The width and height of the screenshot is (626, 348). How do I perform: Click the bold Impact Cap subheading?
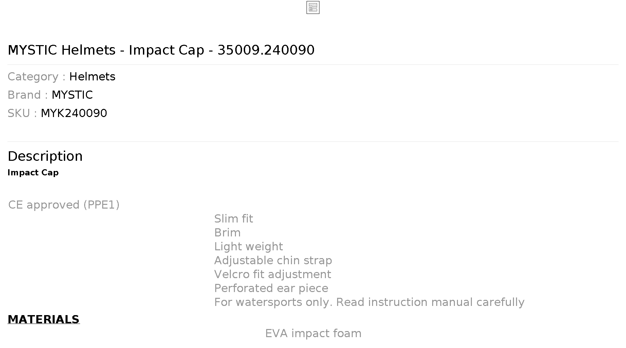pyautogui.click(x=33, y=173)
